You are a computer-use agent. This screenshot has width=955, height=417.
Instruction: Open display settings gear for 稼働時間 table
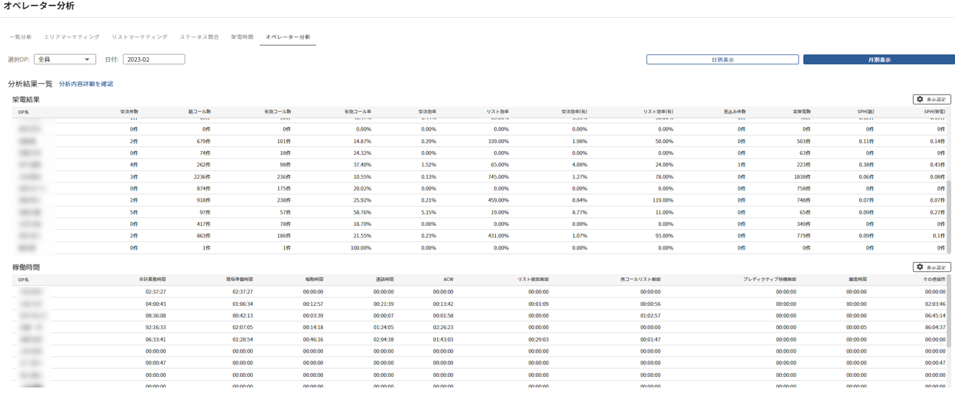tap(932, 267)
